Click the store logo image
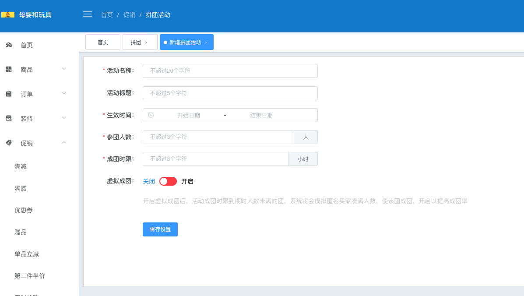The image size is (524, 296). pyautogui.click(x=8, y=15)
